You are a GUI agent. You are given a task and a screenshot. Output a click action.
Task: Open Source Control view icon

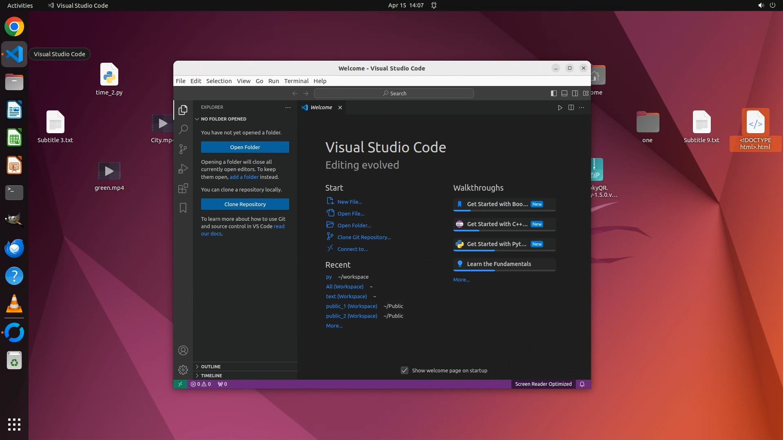(183, 149)
